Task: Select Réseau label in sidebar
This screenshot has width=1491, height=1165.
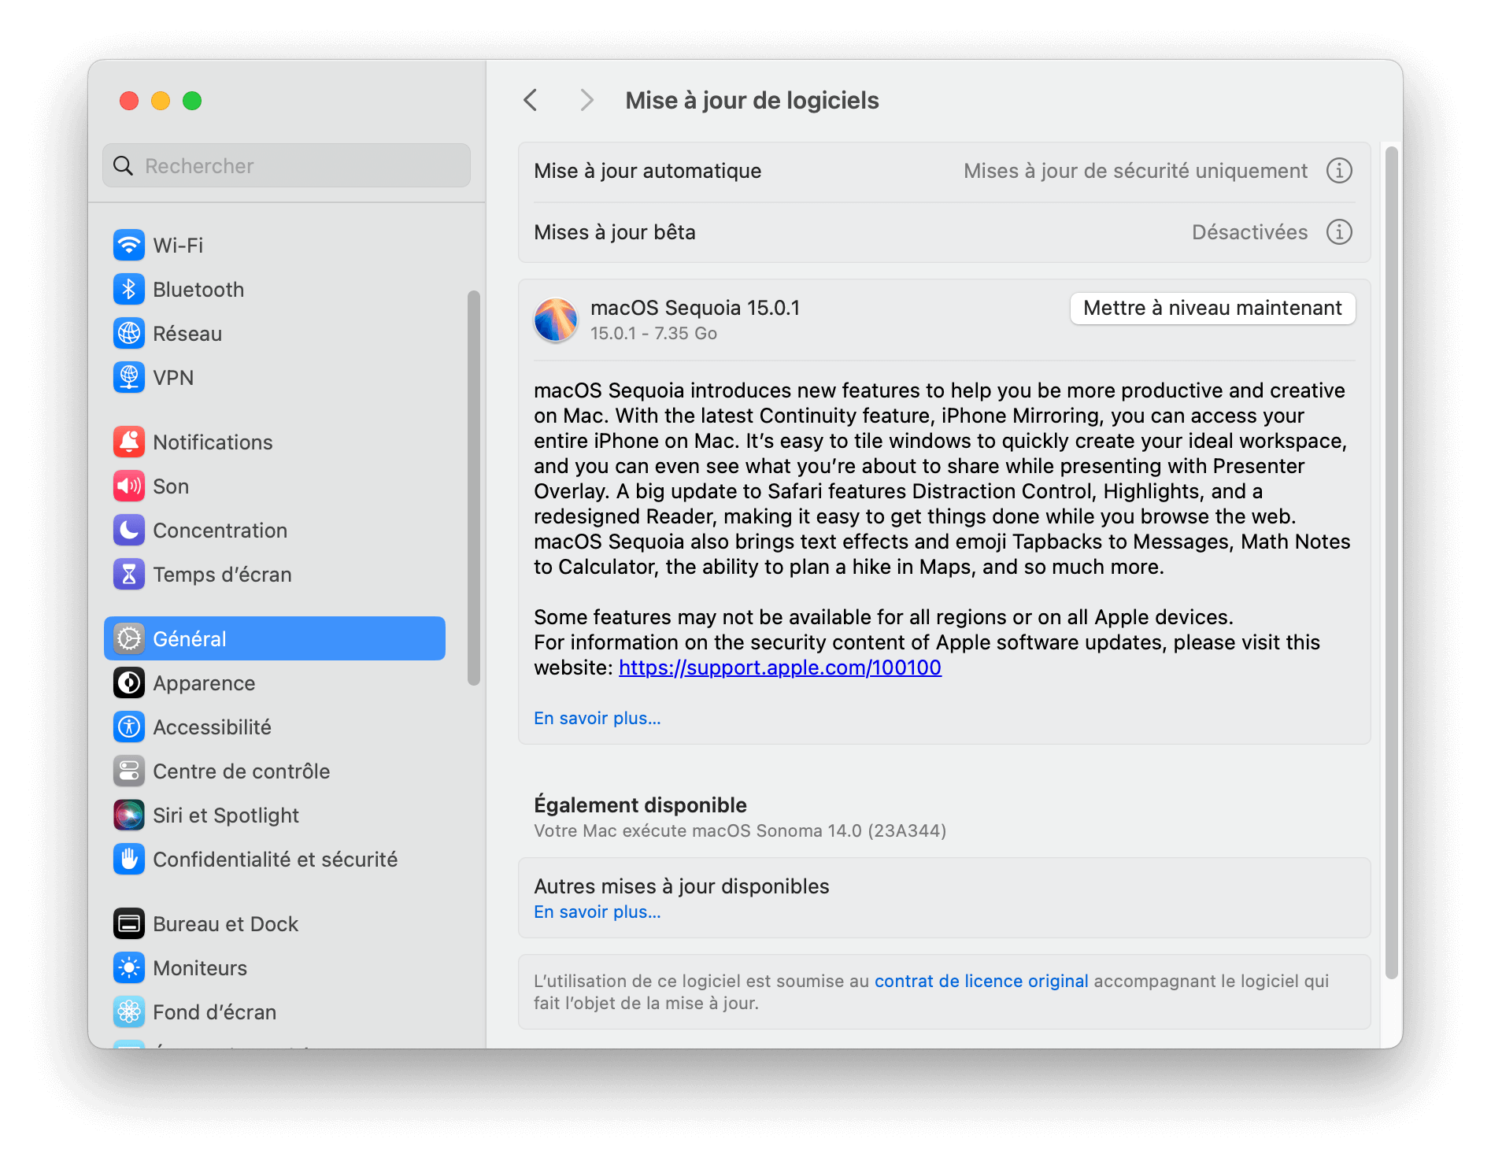Action: [x=187, y=334]
